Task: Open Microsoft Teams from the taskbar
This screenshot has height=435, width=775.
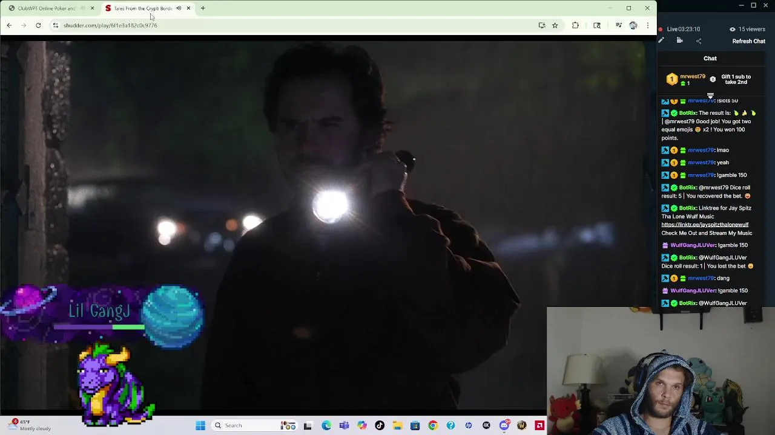Action: [x=344, y=425]
